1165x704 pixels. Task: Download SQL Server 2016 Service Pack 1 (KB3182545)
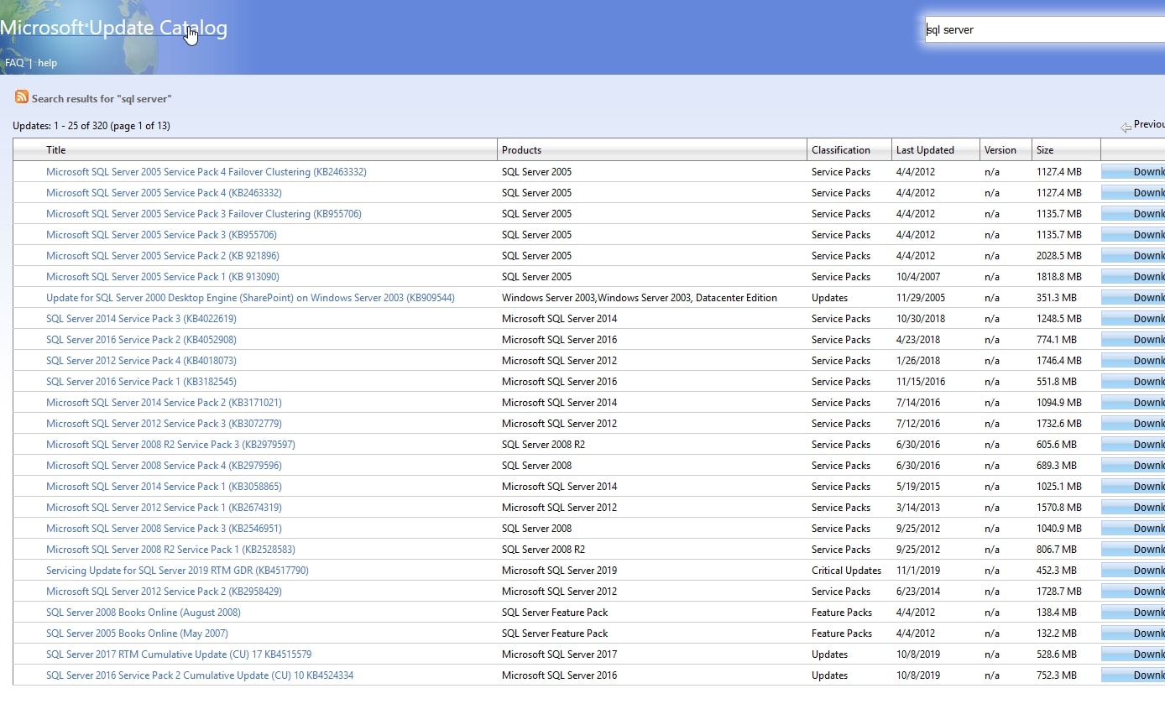point(1133,382)
